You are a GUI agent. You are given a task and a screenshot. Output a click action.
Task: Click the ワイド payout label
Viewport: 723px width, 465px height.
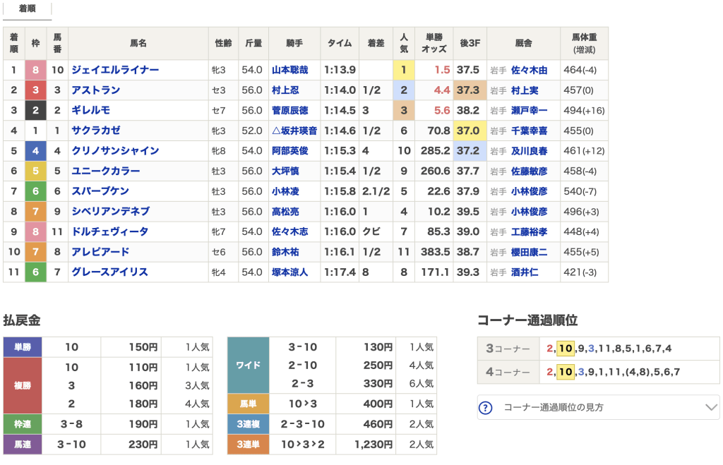(248, 365)
